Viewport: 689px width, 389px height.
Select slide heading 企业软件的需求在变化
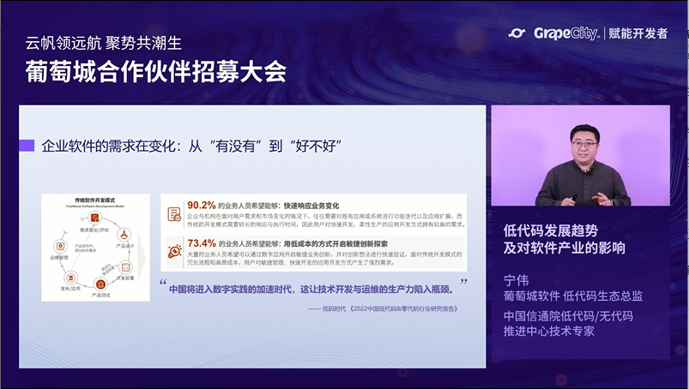pyautogui.click(x=108, y=146)
